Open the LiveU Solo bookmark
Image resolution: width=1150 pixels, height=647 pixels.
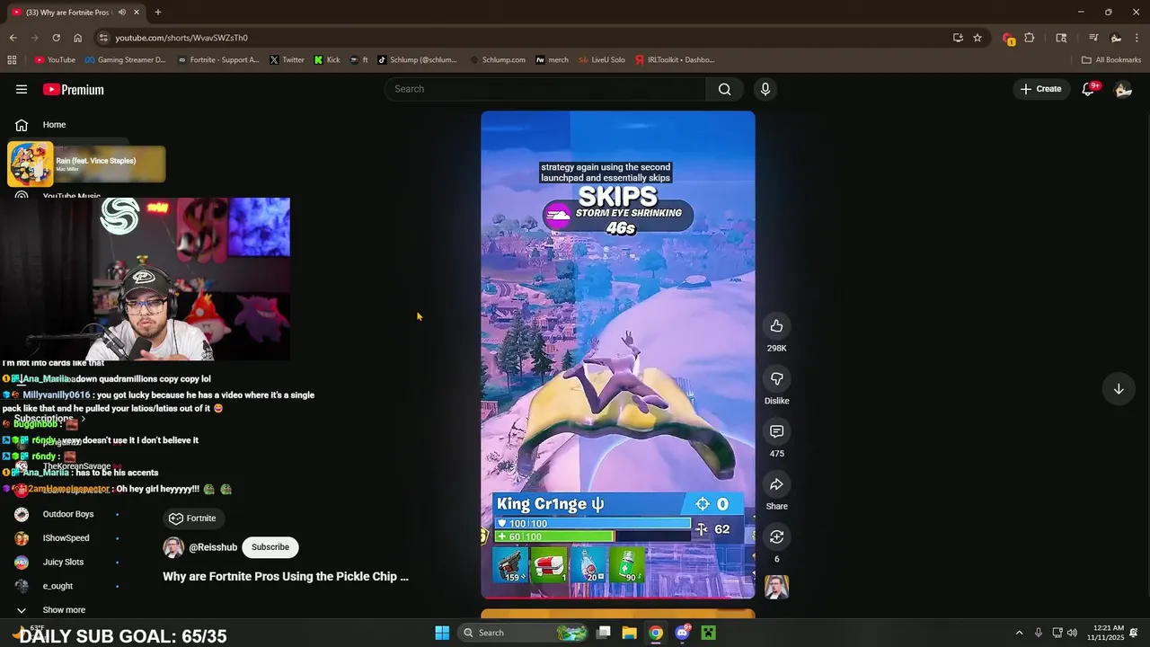click(602, 60)
